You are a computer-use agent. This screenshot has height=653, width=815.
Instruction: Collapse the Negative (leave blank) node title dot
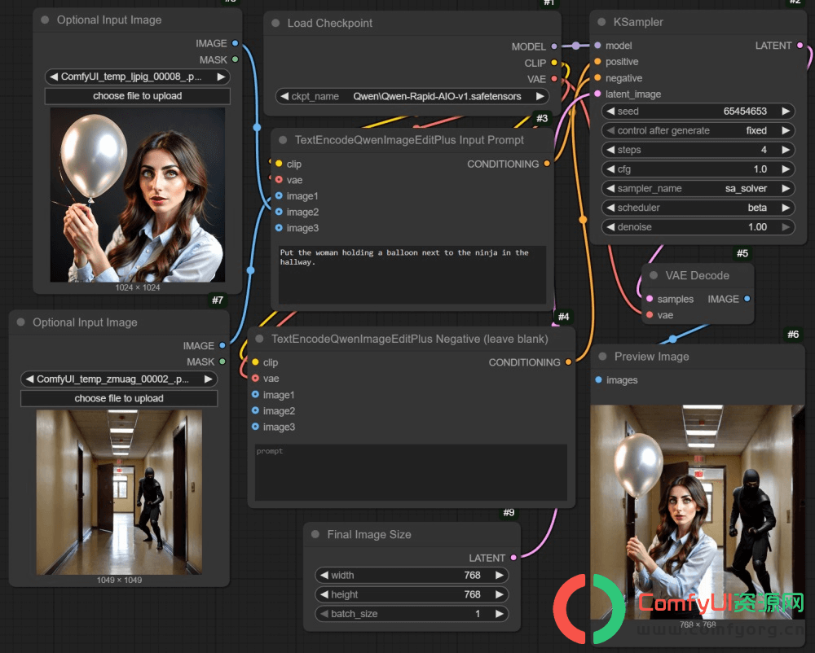coord(259,339)
